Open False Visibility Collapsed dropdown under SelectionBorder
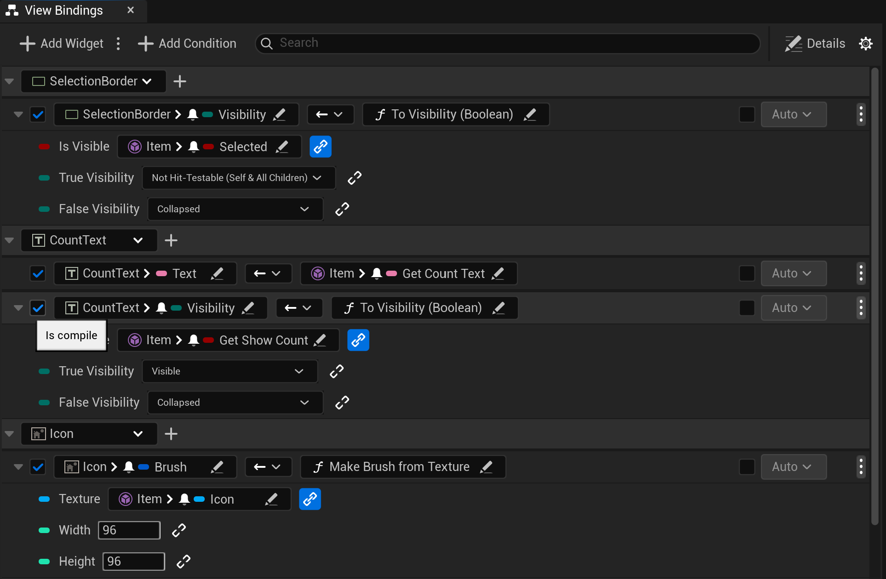This screenshot has width=886, height=579. tap(236, 209)
